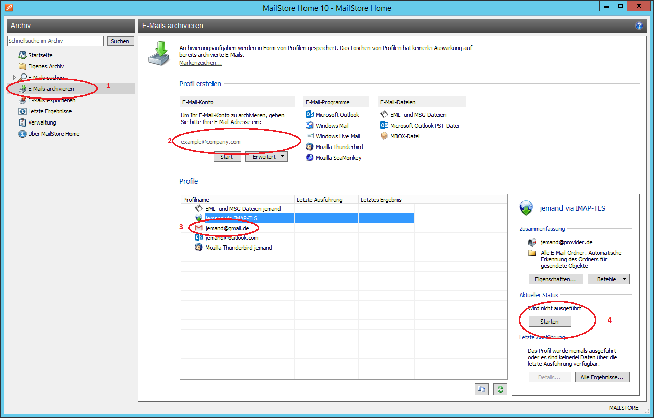
Task: Click the green refresh icon below list
Action: pos(500,389)
